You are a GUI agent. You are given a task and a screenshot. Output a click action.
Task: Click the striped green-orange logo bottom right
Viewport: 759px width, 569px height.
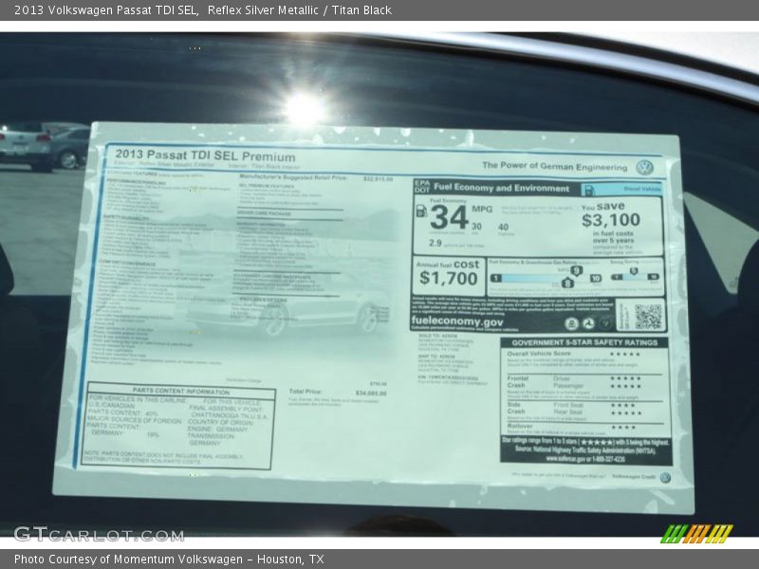click(x=696, y=534)
